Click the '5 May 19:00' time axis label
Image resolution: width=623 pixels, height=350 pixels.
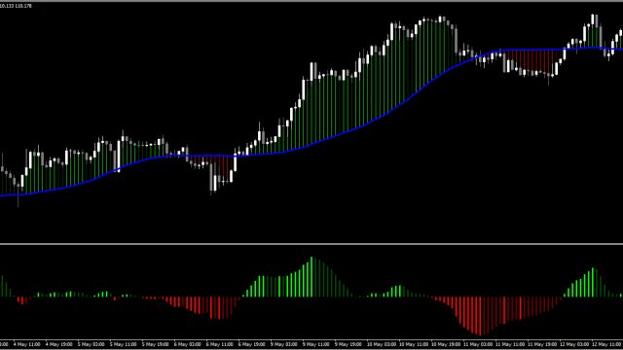point(156,344)
